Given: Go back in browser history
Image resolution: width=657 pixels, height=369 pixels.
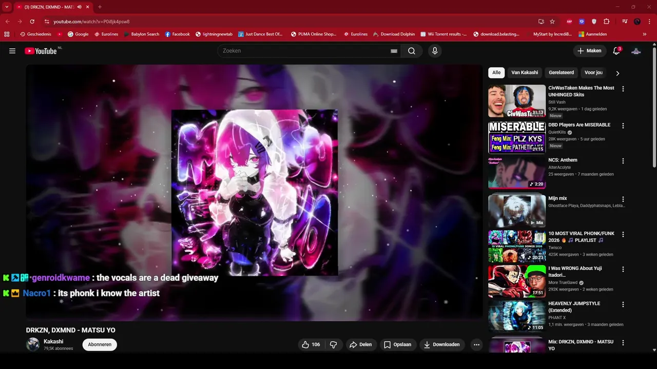Looking at the screenshot, I should (x=8, y=22).
